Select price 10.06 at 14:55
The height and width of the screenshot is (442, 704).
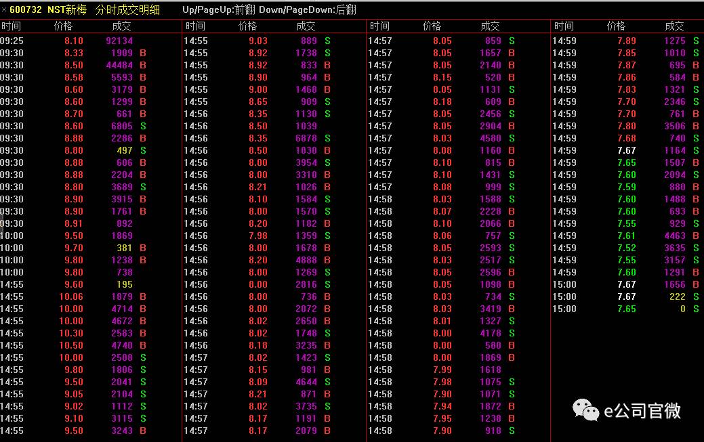point(71,296)
